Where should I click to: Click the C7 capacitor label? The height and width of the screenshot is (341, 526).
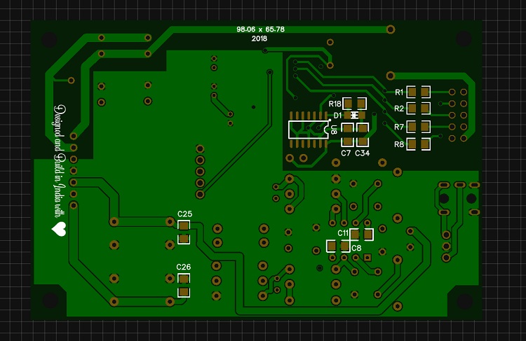point(346,153)
